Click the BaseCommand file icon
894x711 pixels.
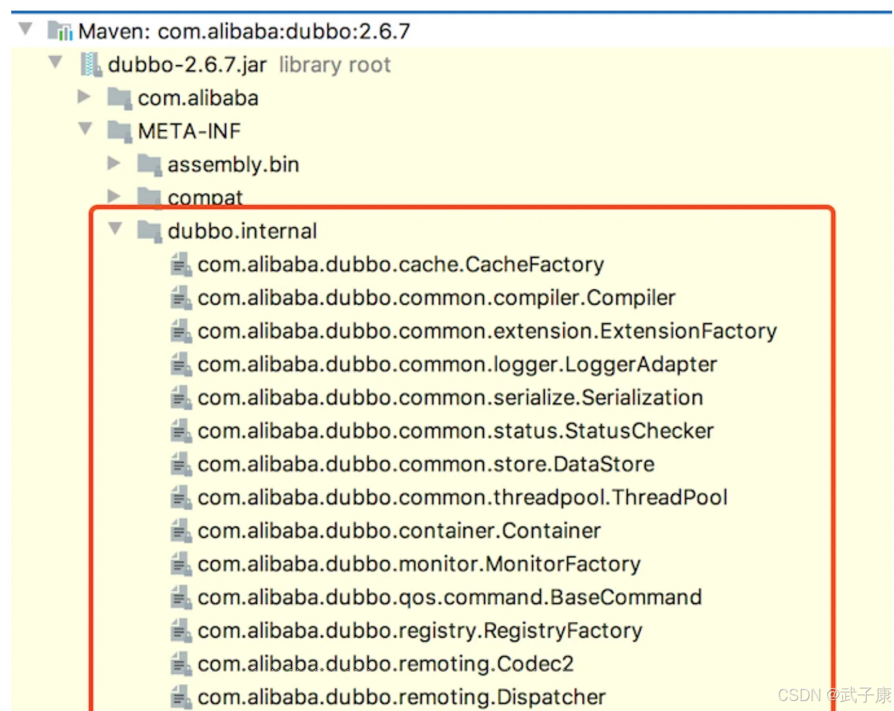[x=181, y=597]
